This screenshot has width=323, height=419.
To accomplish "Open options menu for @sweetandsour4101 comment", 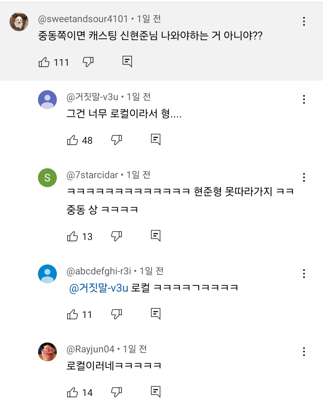I will [304, 21].
